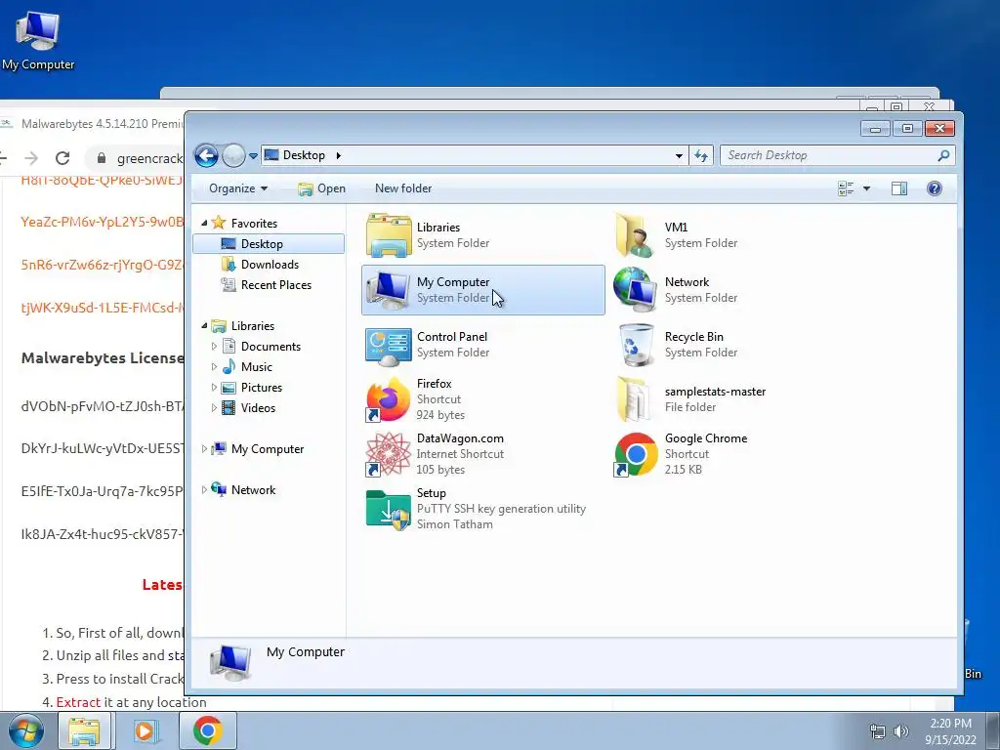Viewport: 1000px width, 750px height.
Task: Select My Computer in the file list
Action: point(482,290)
